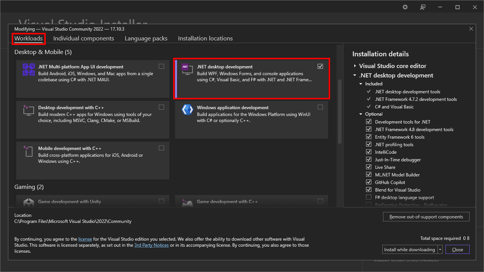This screenshot has width=484, height=272.
Task: Open the feedback icon in title bar
Action: tap(423, 7)
